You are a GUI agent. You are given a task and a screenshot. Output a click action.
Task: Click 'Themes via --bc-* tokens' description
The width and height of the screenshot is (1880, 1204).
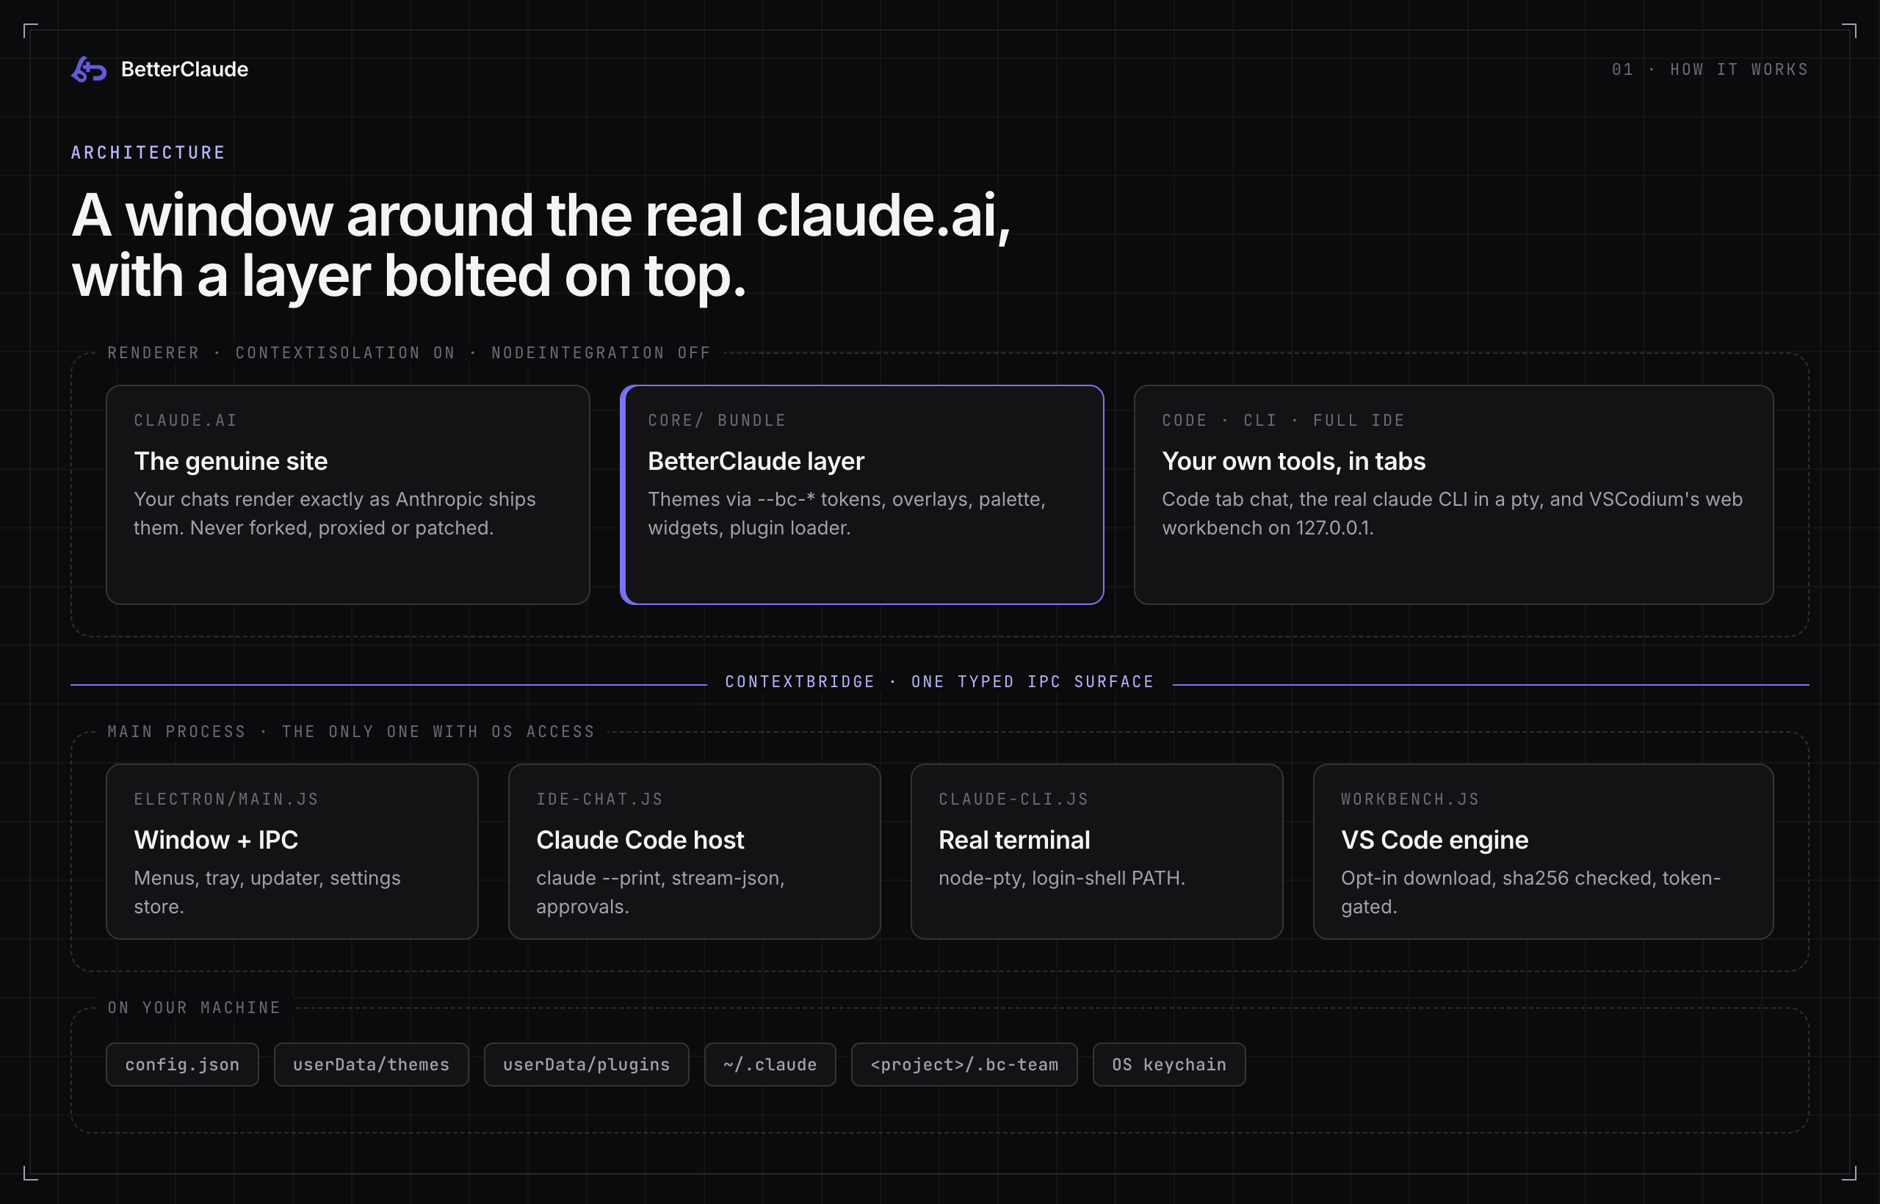coord(847,514)
